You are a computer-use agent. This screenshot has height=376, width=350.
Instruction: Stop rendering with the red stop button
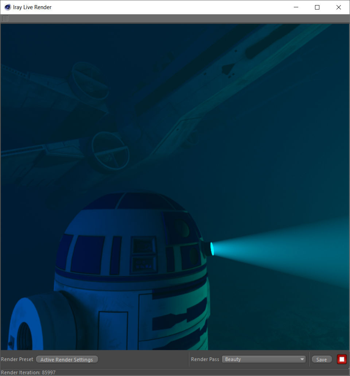tap(342, 359)
